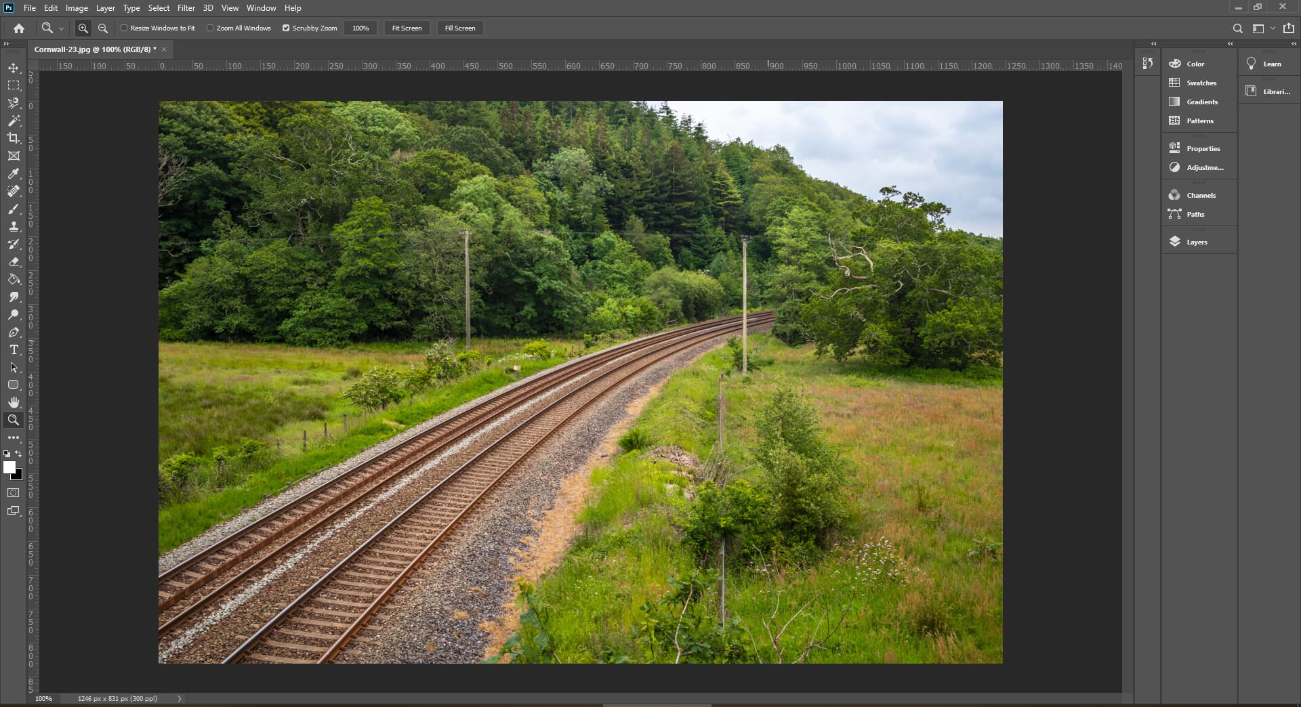This screenshot has width=1301, height=707.
Task: Open the File menu
Action: pyautogui.click(x=30, y=8)
